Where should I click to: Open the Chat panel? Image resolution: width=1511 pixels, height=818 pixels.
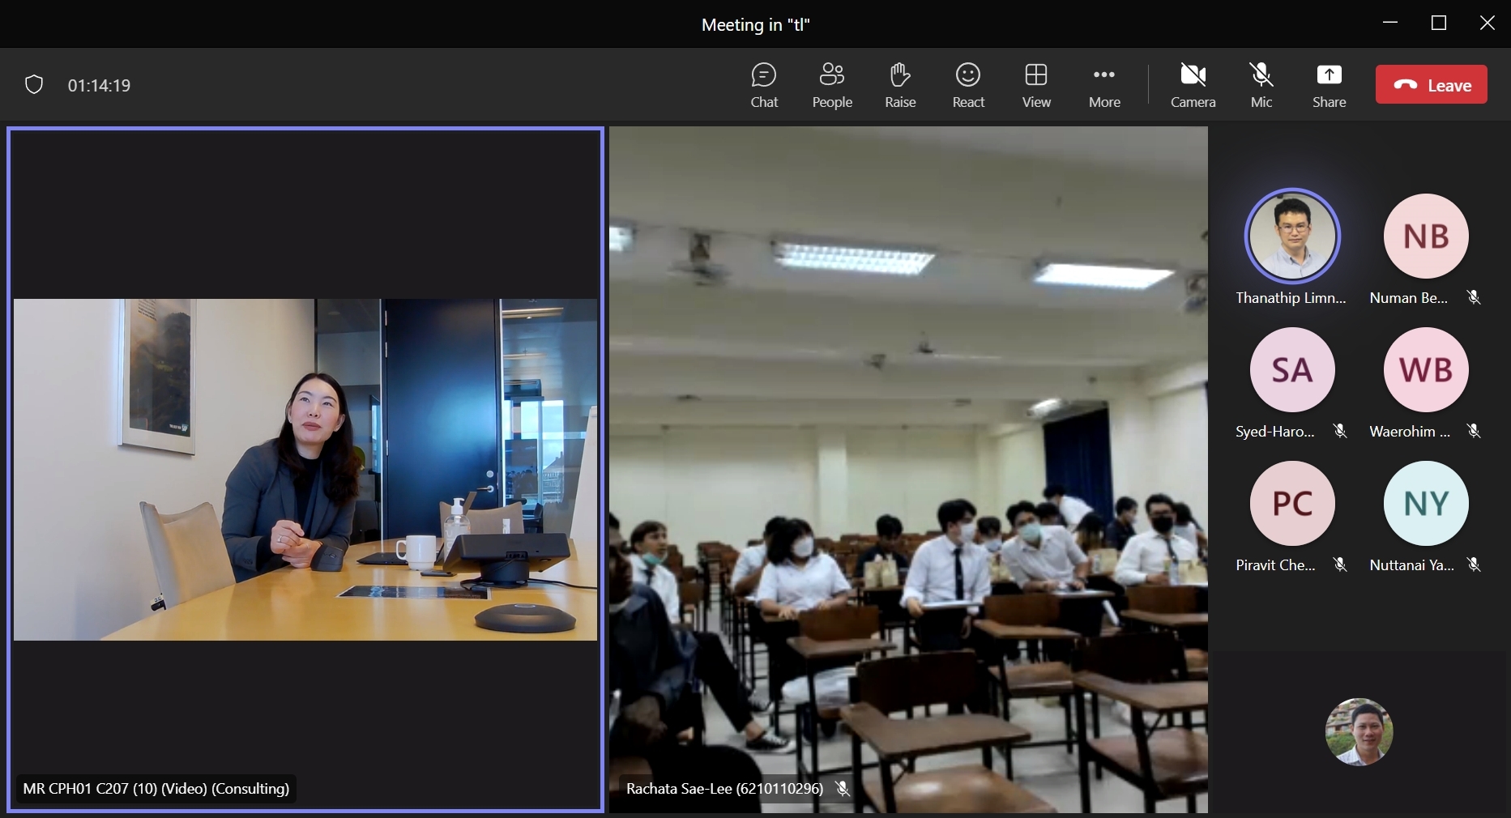[763, 85]
